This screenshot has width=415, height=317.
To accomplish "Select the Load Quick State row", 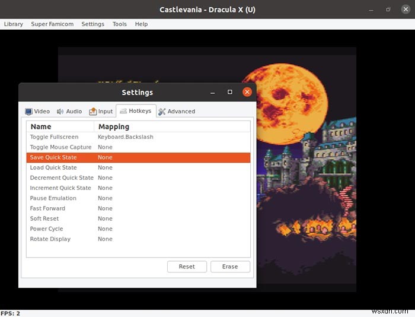I will pos(138,168).
